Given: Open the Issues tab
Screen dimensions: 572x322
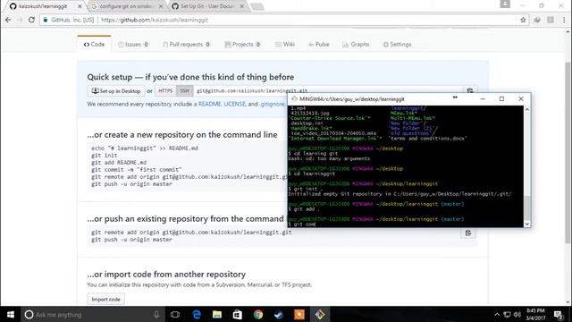Looking at the screenshot, I should [x=133, y=44].
